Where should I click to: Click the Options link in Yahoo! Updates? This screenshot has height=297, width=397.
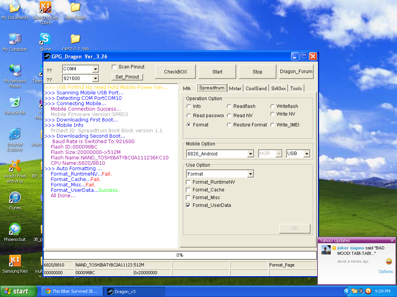(385, 271)
